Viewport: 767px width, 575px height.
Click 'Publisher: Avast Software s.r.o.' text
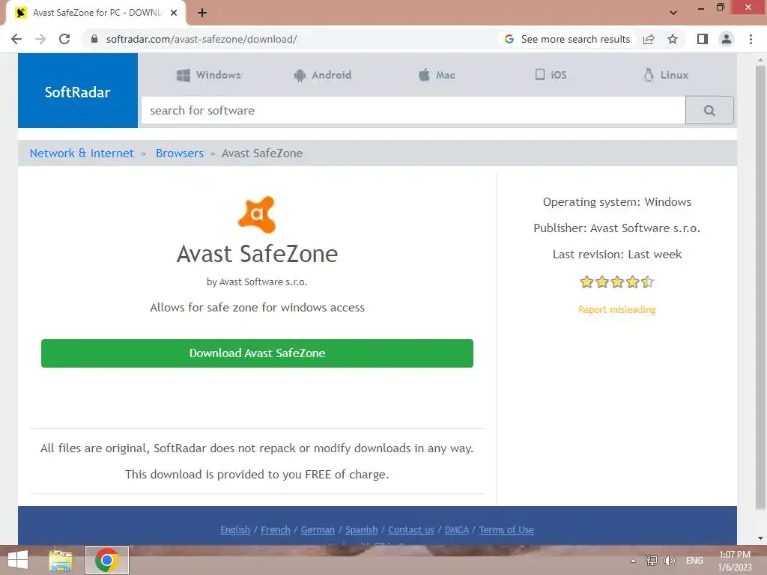[x=617, y=228]
